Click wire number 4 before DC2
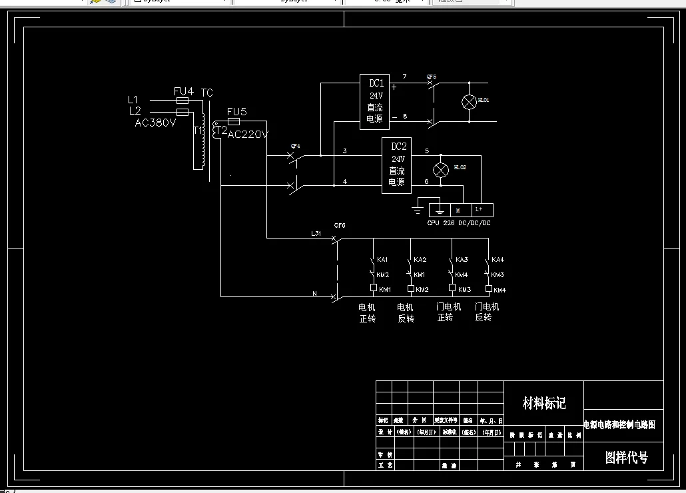 coord(345,181)
